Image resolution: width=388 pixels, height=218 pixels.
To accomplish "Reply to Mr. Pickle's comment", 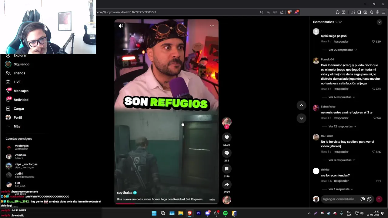I will 341,152.
